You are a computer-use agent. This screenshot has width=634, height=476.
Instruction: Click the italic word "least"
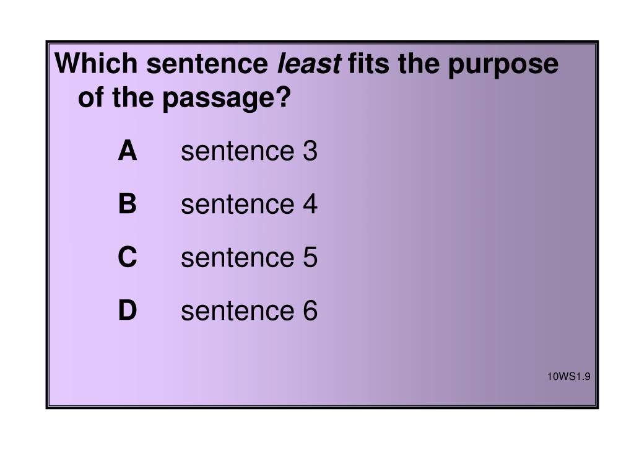(x=309, y=64)
